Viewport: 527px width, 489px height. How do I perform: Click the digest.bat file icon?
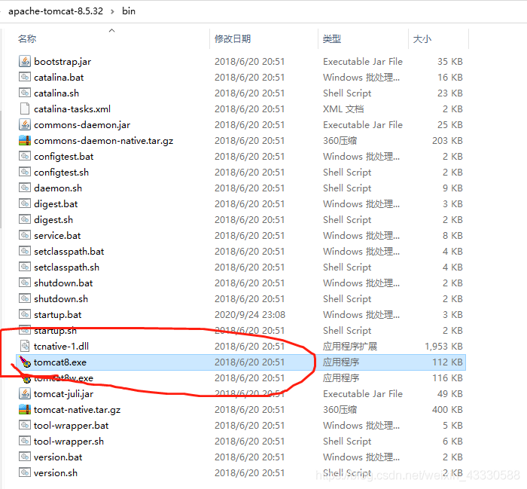25,203
